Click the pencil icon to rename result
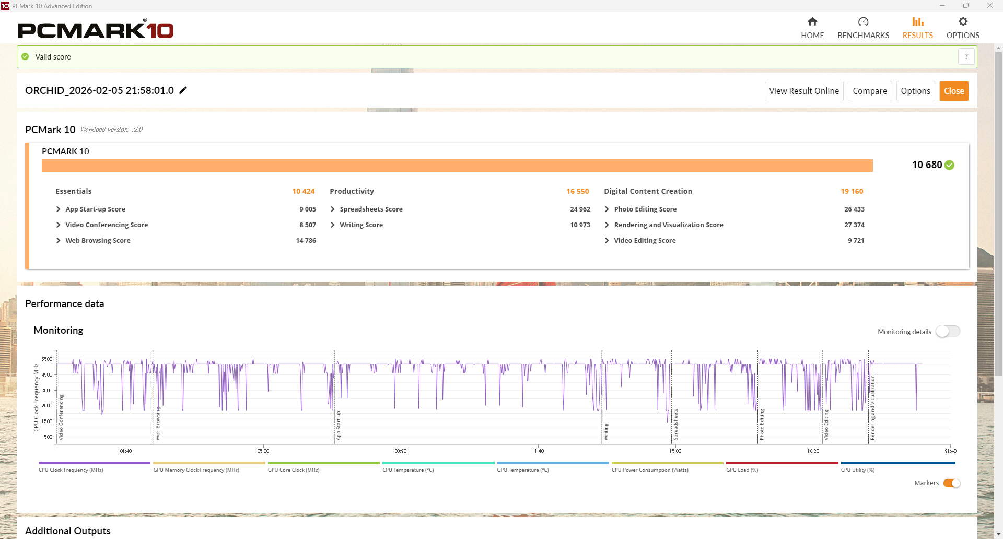 (183, 90)
